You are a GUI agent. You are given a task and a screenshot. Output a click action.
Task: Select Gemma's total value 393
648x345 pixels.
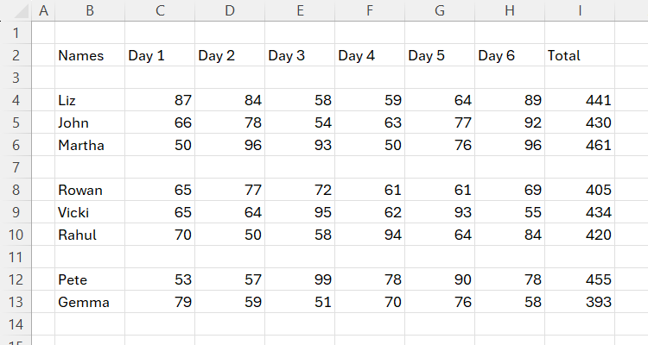point(580,302)
